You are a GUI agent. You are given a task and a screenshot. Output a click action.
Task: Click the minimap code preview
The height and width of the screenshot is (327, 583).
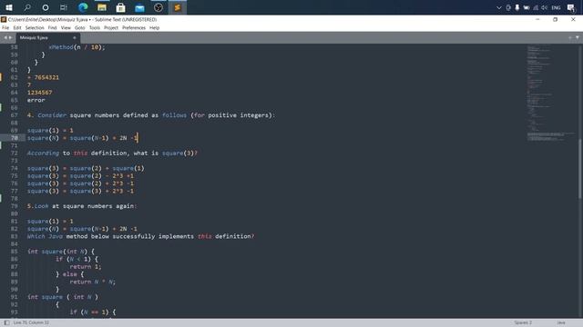coord(551,93)
